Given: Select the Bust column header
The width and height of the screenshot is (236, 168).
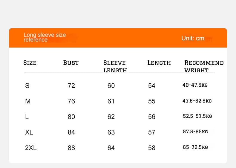Looking at the screenshot, I should 71,63.
